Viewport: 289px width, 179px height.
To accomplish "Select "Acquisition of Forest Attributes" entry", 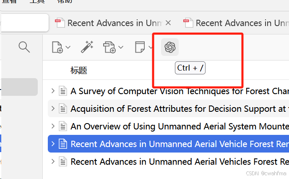I will 176,108.
